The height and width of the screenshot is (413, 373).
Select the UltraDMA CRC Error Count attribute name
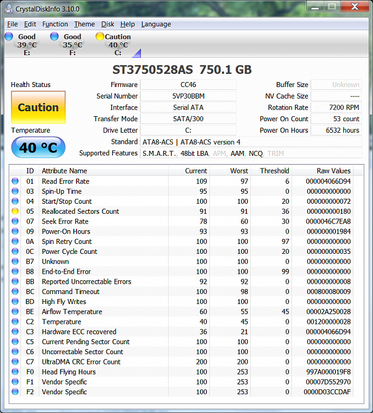(x=81, y=362)
